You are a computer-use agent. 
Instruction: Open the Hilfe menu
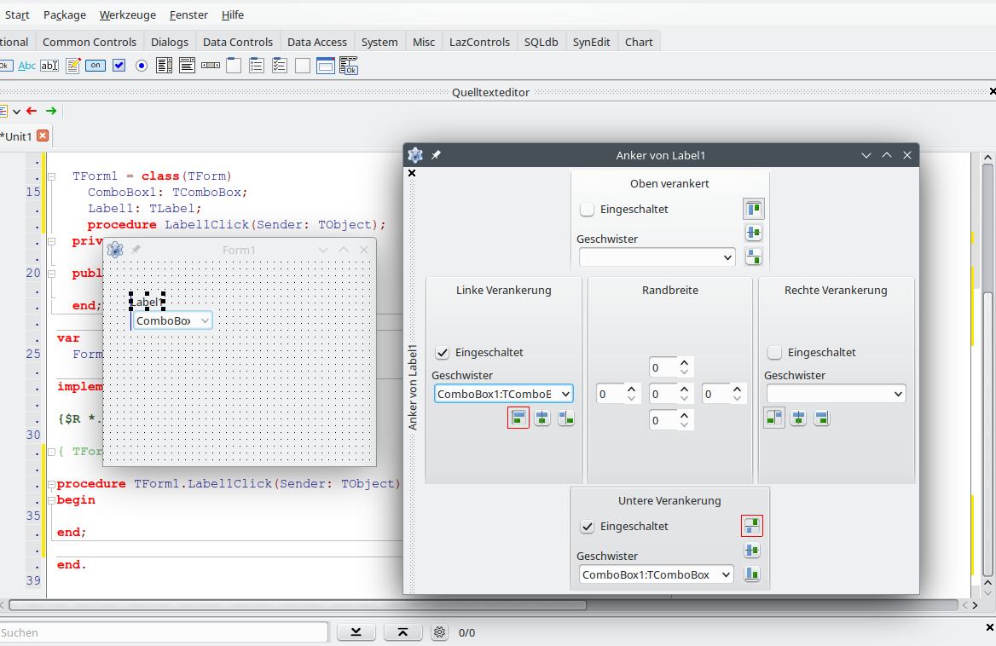point(233,14)
